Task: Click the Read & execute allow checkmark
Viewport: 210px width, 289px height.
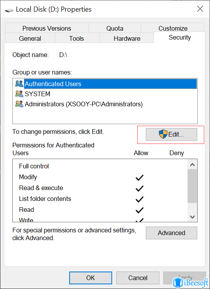Action: pos(140,189)
